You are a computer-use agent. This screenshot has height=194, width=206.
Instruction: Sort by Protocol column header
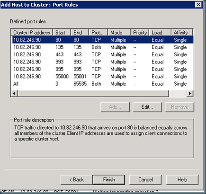[x=98, y=33]
